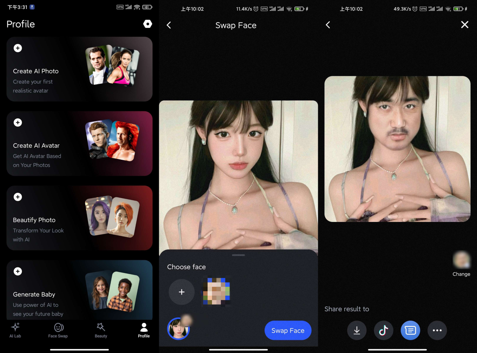This screenshot has width=477, height=353.
Task: Tap plus icon on Create AI Avatar card
Action: click(18, 123)
